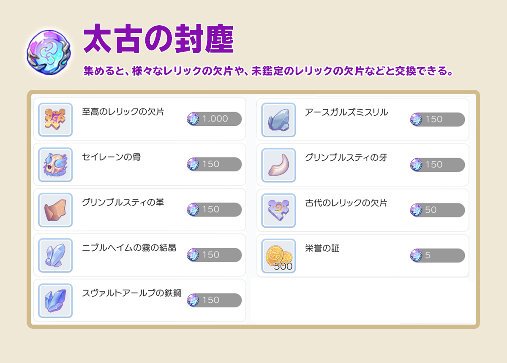Click the 至高のレリックの欠片 item icon

pos(55,119)
